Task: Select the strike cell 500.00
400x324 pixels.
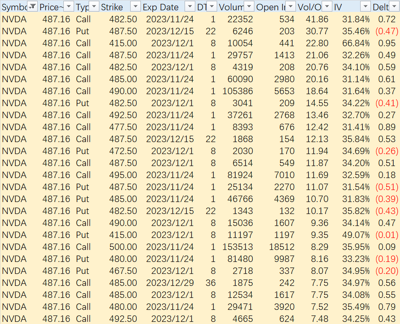Action: 123,247
